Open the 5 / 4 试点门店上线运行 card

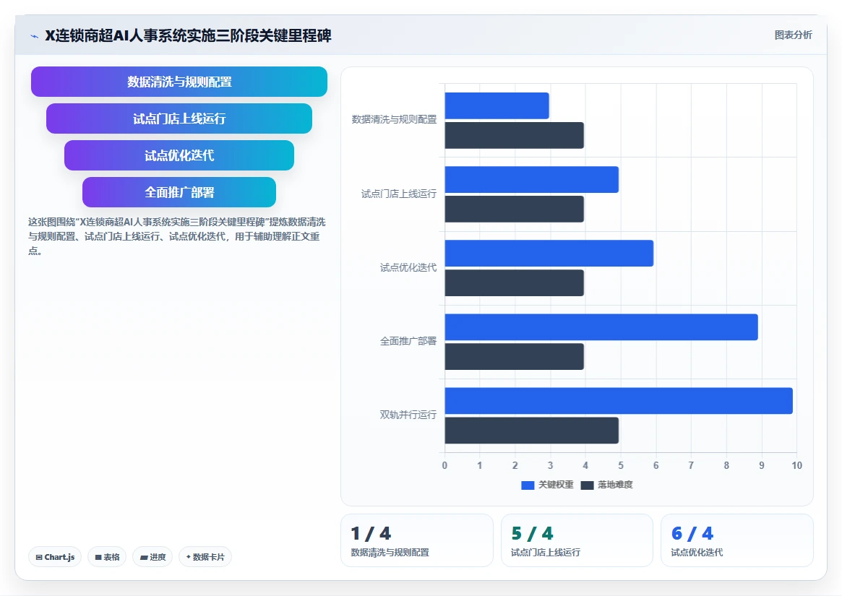pos(577,540)
